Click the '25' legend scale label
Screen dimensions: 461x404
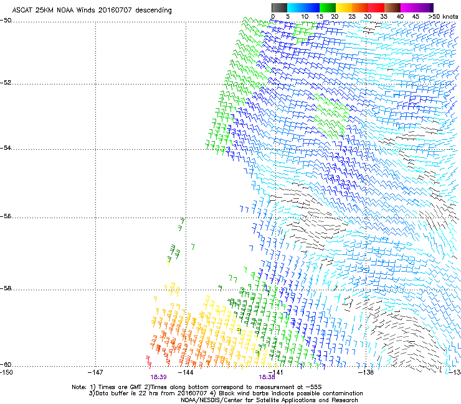coord(351,16)
